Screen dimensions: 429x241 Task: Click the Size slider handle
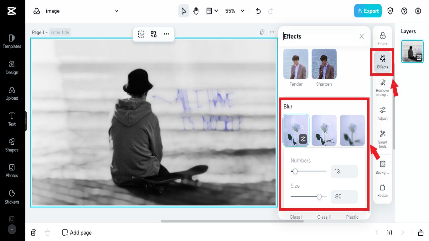click(x=320, y=197)
